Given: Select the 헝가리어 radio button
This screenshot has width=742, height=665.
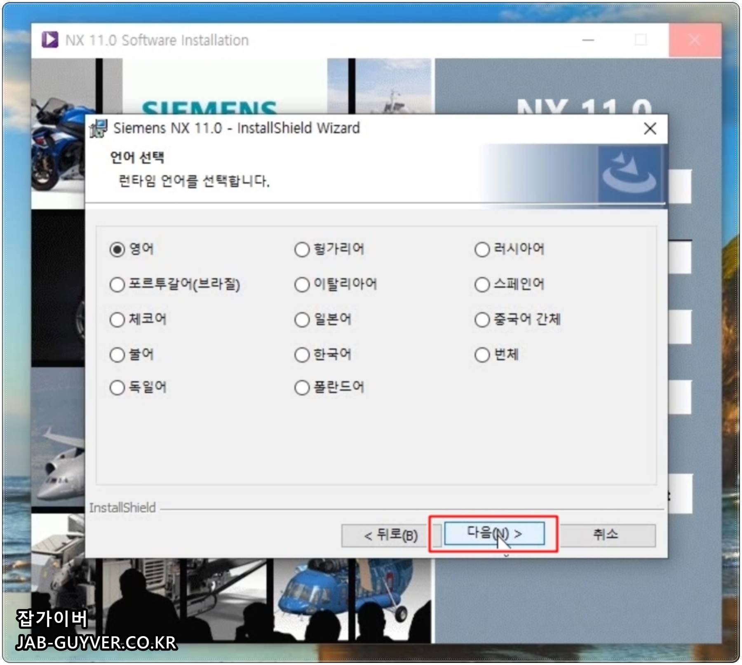Looking at the screenshot, I should pos(302,249).
